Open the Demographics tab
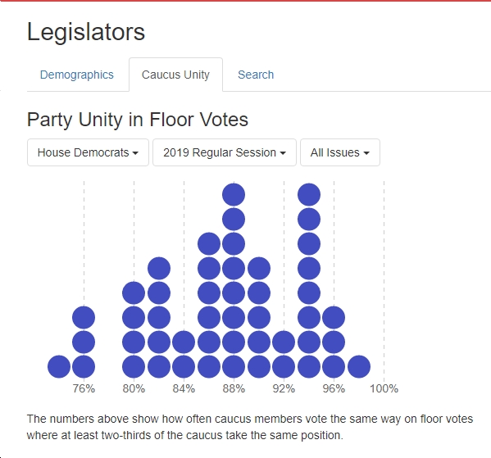The image size is (491, 458). click(x=77, y=75)
